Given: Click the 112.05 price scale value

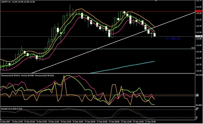Looking at the screenshot, I should (199, 71).
